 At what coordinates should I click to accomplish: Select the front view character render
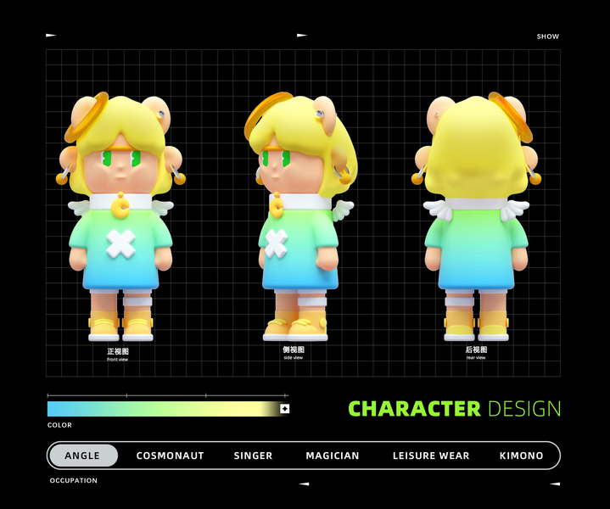coord(121,217)
